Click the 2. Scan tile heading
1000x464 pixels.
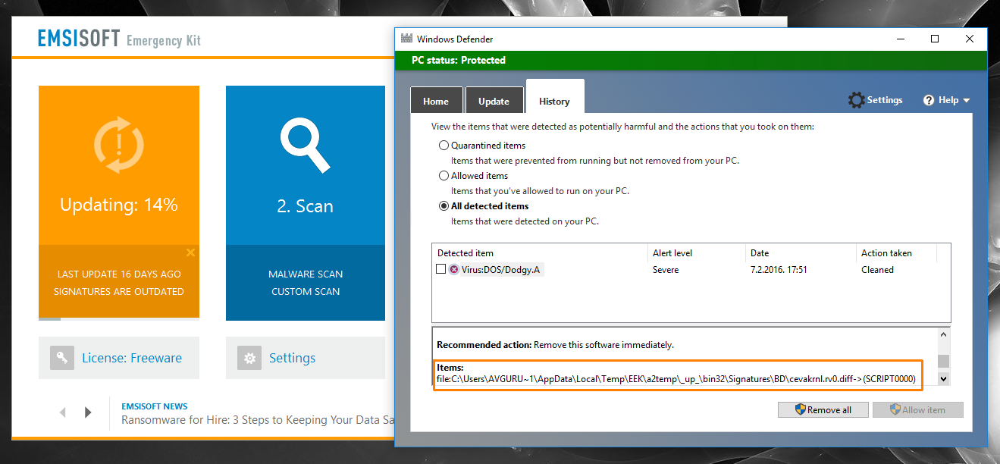305,206
